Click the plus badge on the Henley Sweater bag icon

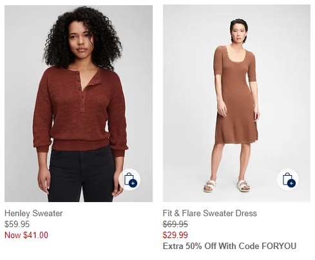coord(133,183)
